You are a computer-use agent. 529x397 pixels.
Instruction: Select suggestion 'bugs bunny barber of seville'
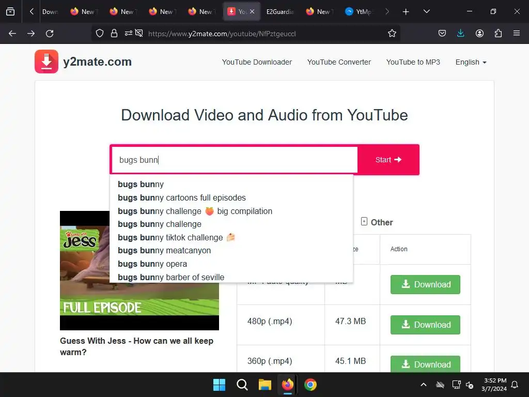coord(231,277)
